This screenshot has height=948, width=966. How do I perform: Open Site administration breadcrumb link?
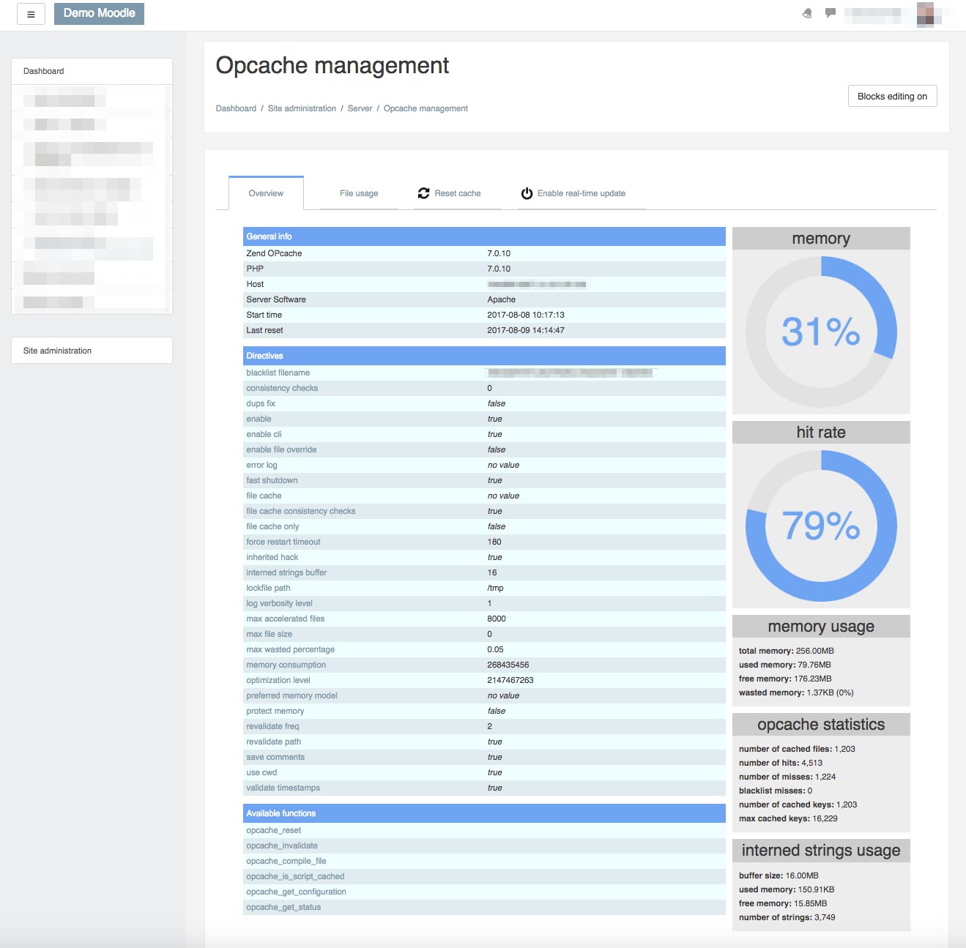(x=302, y=108)
